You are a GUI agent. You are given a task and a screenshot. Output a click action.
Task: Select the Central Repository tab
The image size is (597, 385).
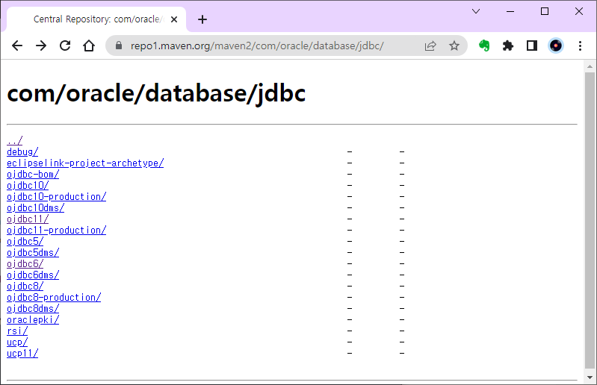click(x=96, y=19)
